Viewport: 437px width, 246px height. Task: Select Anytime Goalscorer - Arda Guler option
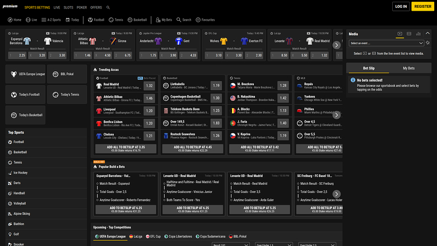click(x=231, y=200)
